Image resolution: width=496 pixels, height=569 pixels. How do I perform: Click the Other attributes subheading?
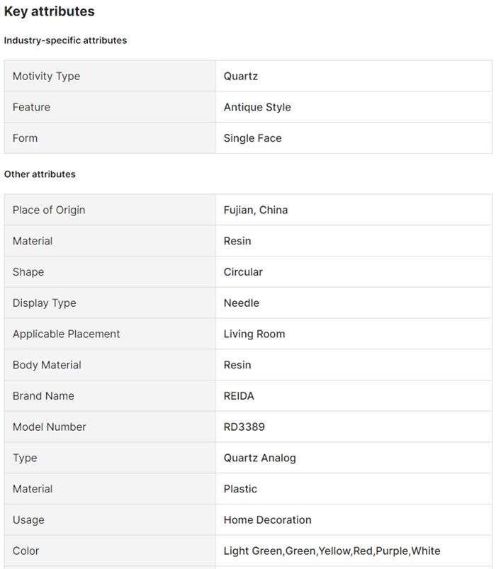coord(40,174)
